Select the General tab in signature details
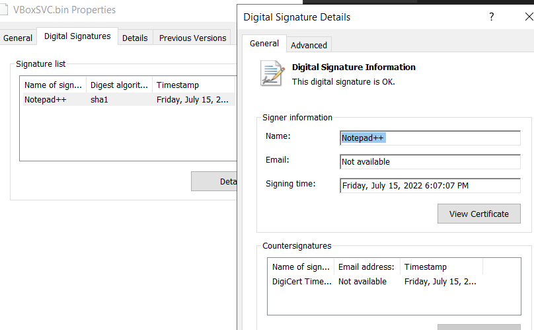The height and width of the screenshot is (330, 534). pos(264,44)
